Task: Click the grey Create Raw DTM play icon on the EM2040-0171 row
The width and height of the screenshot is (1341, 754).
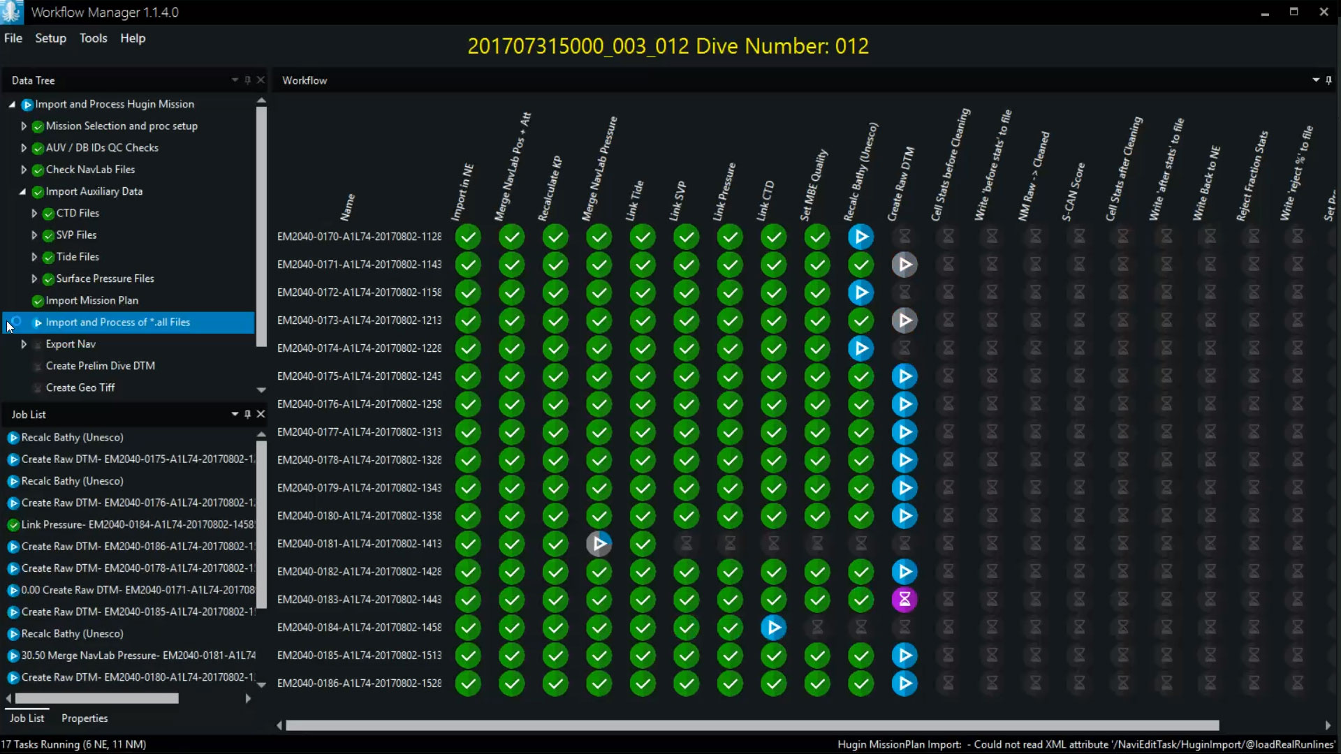Action: [x=904, y=265]
